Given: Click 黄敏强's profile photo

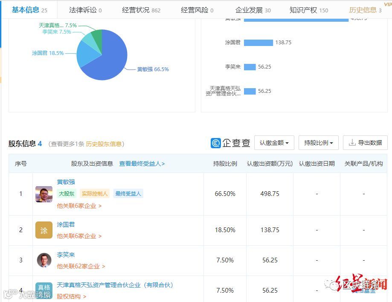Looking at the screenshot, I should tap(44, 194).
